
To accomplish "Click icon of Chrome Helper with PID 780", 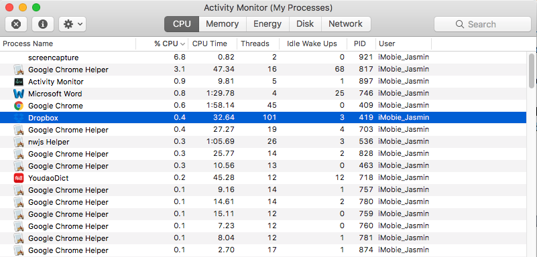I will tap(19, 202).
